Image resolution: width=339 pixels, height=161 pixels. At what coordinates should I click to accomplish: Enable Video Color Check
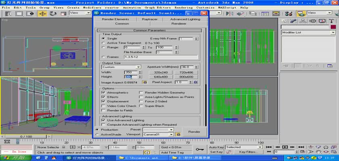(103, 106)
